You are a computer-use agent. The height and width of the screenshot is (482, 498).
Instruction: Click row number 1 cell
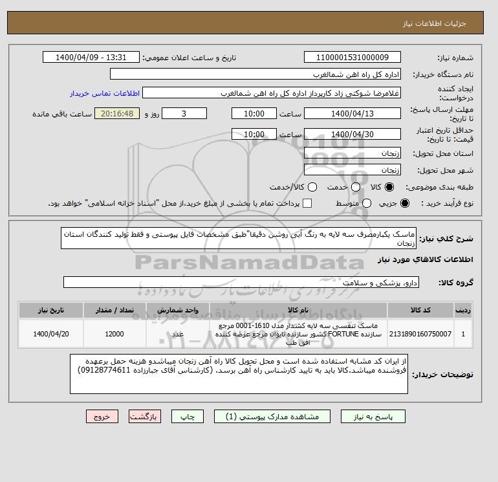point(463,334)
